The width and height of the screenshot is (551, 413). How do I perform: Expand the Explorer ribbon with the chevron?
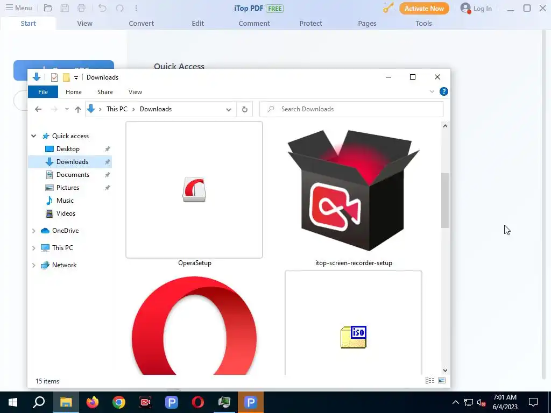click(432, 91)
